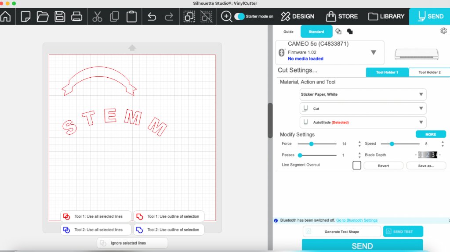This screenshot has width=450, height=252.
Task: Create a new document
Action: click(x=25, y=16)
